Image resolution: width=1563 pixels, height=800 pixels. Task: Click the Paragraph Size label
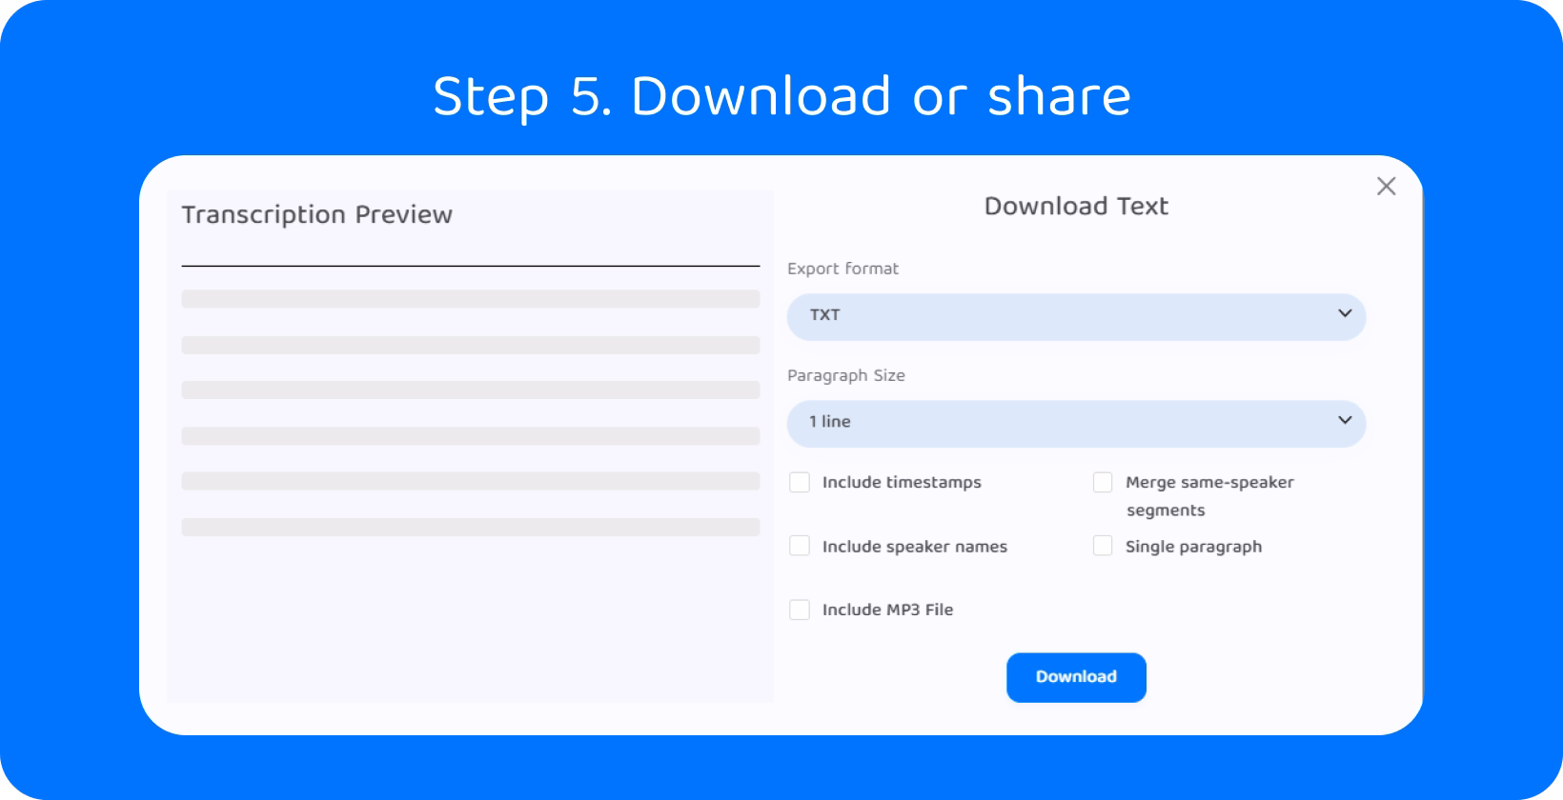(x=845, y=375)
